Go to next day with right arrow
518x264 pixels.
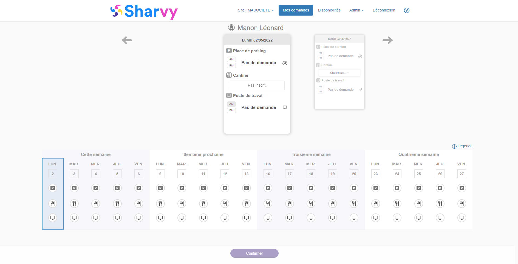[387, 40]
